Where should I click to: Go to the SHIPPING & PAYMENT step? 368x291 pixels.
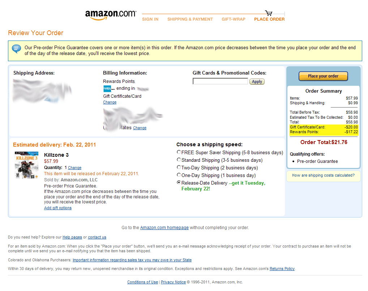click(x=190, y=19)
